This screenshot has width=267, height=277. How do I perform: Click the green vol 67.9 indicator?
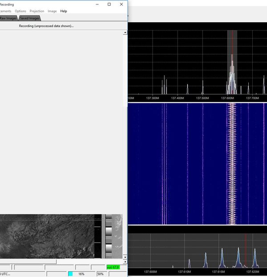click(113, 267)
